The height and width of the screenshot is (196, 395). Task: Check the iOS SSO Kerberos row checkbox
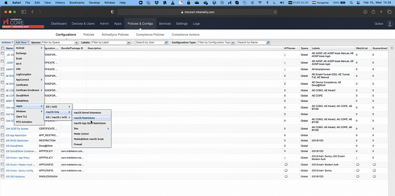coord(2,176)
